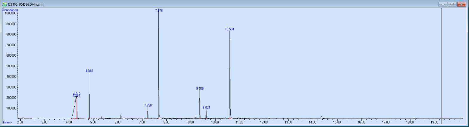The width and height of the screenshot is (469, 127).
Task: Click the 2.00 time axis tick label
Action: (20, 122)
